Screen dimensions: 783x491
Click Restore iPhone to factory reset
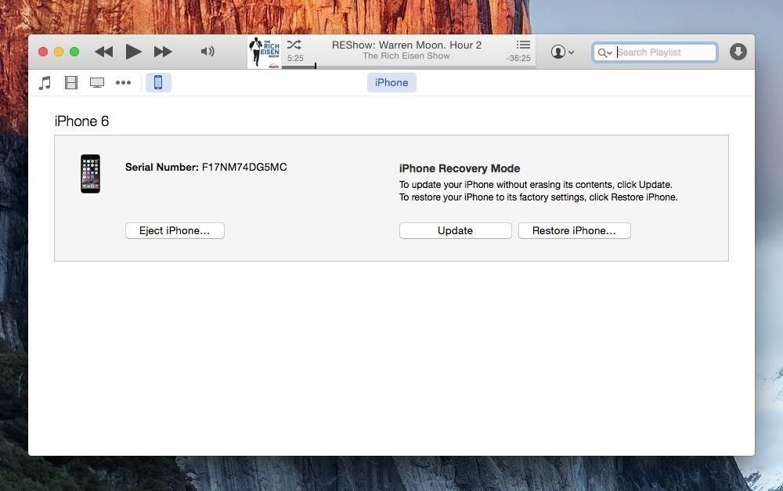coord(574,230)
